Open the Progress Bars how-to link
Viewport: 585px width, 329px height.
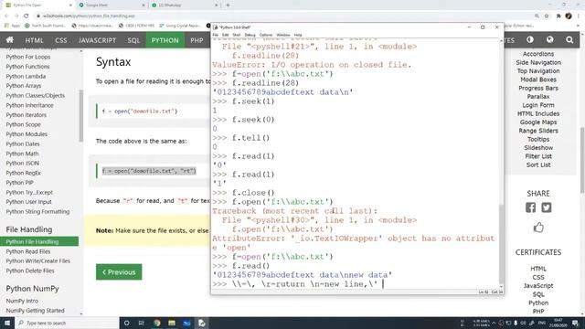point(538,89)
